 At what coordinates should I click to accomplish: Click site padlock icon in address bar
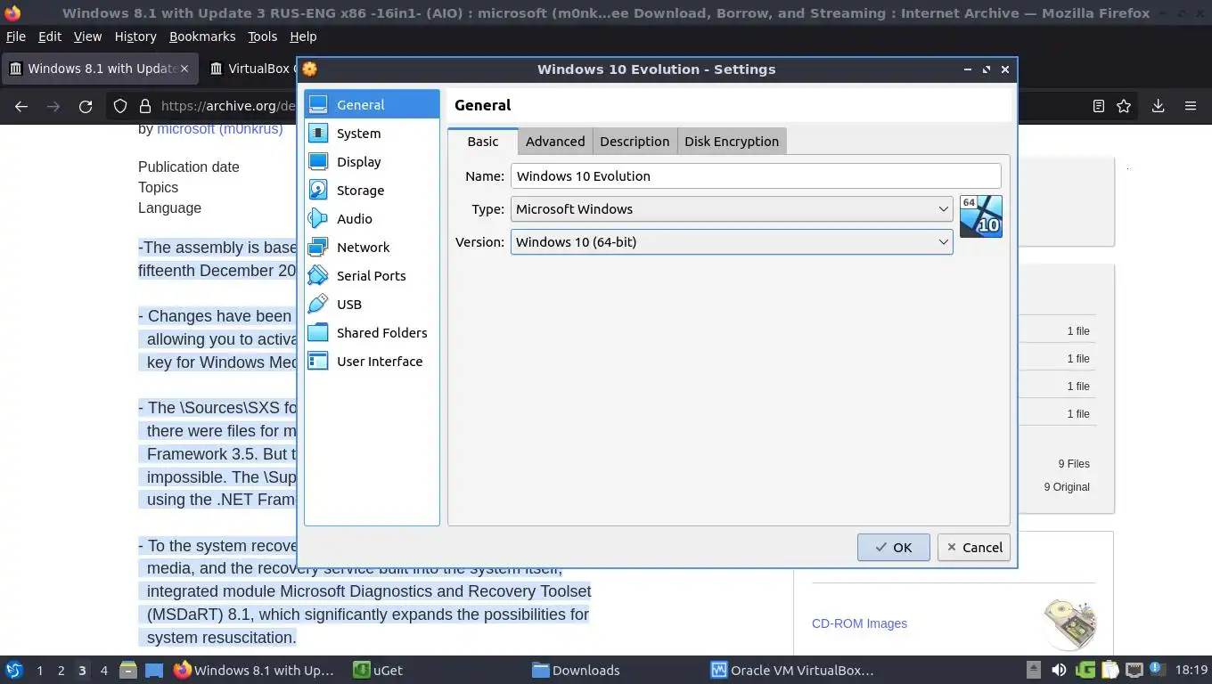(145, 106)
